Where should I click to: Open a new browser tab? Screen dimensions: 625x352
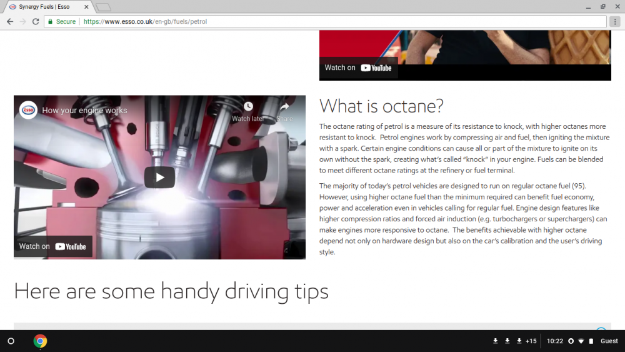tap(103, 7)
